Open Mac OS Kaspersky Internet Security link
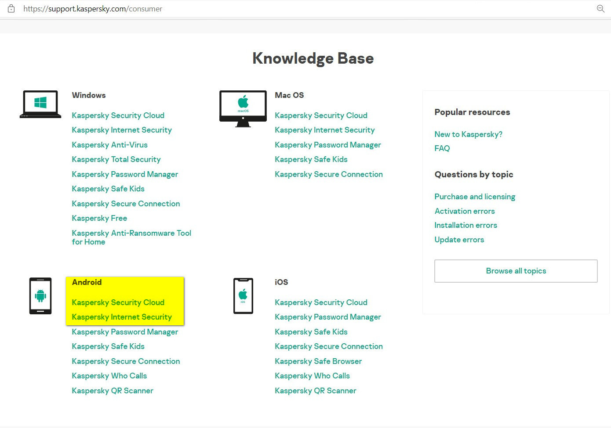Image resolution: width=611 pixels, height=428 pixels. pyautogui.click(x=325, y=130)
